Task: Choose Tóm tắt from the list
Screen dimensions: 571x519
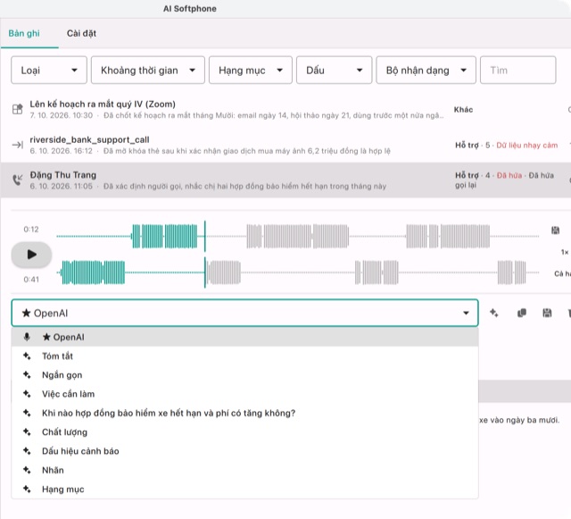Action: pos(244,356)
